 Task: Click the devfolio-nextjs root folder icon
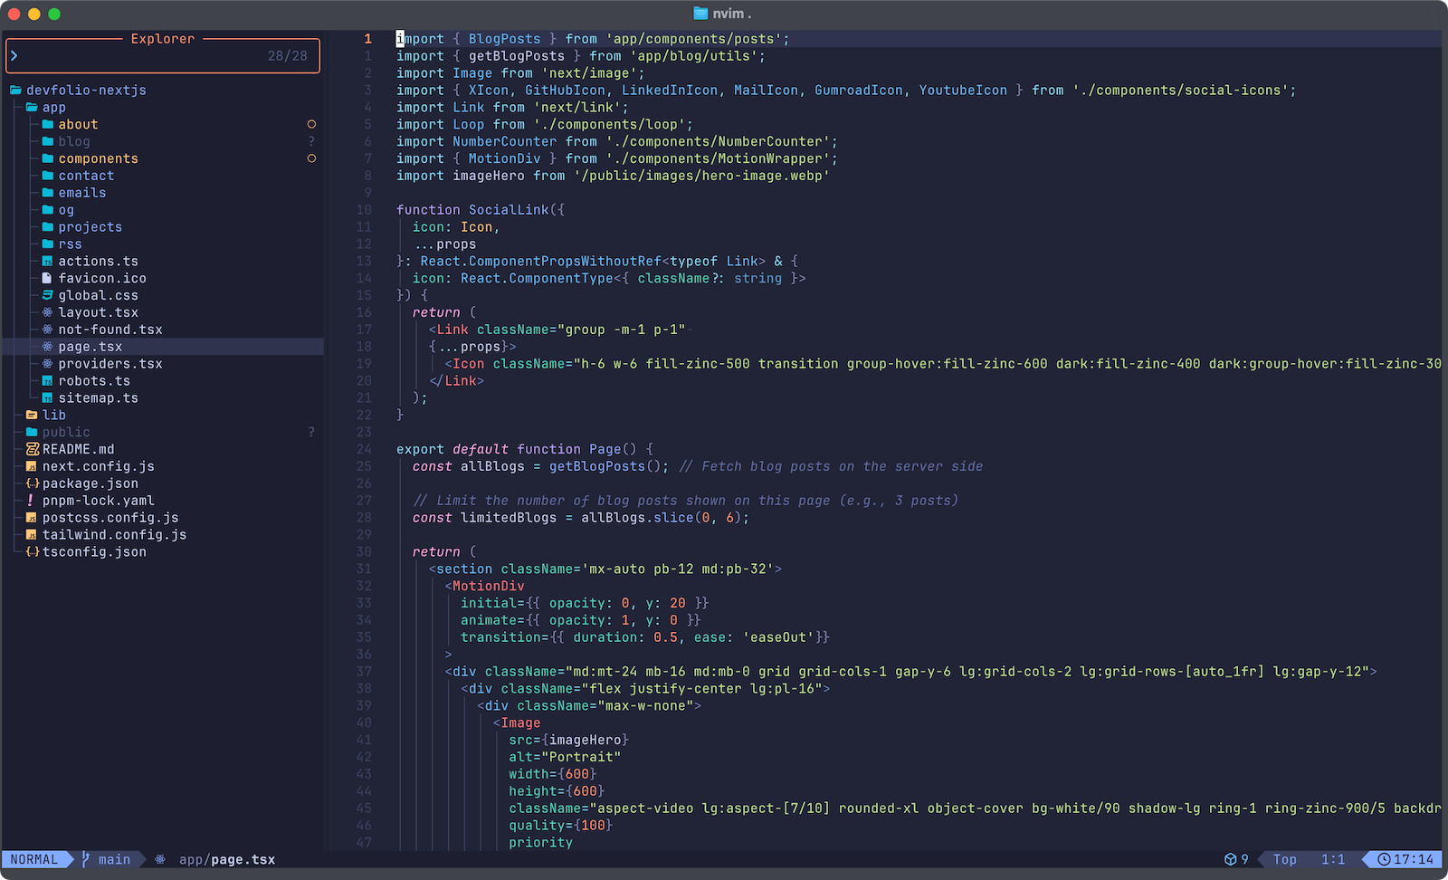(x=15, y=90)
